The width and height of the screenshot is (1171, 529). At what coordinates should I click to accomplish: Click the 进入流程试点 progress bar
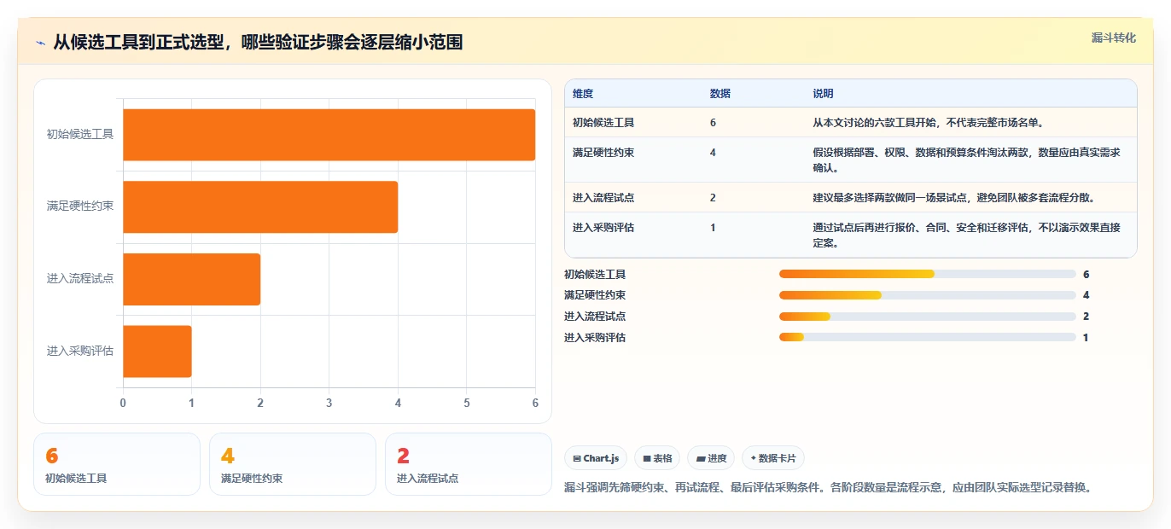coord(927,317)
